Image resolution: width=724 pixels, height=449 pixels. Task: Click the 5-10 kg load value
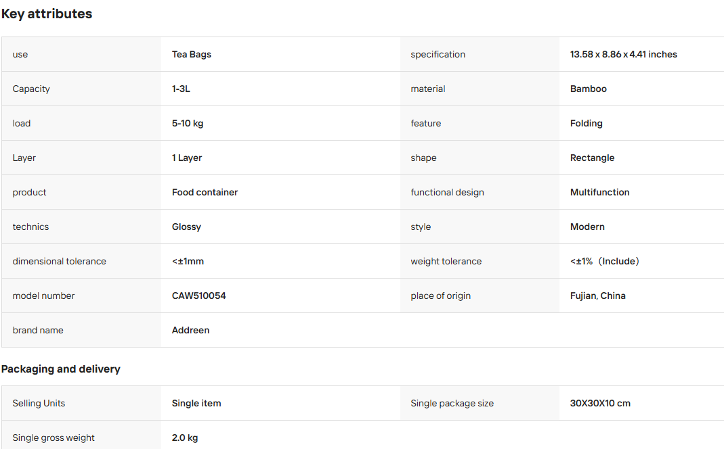click(188, 124)
